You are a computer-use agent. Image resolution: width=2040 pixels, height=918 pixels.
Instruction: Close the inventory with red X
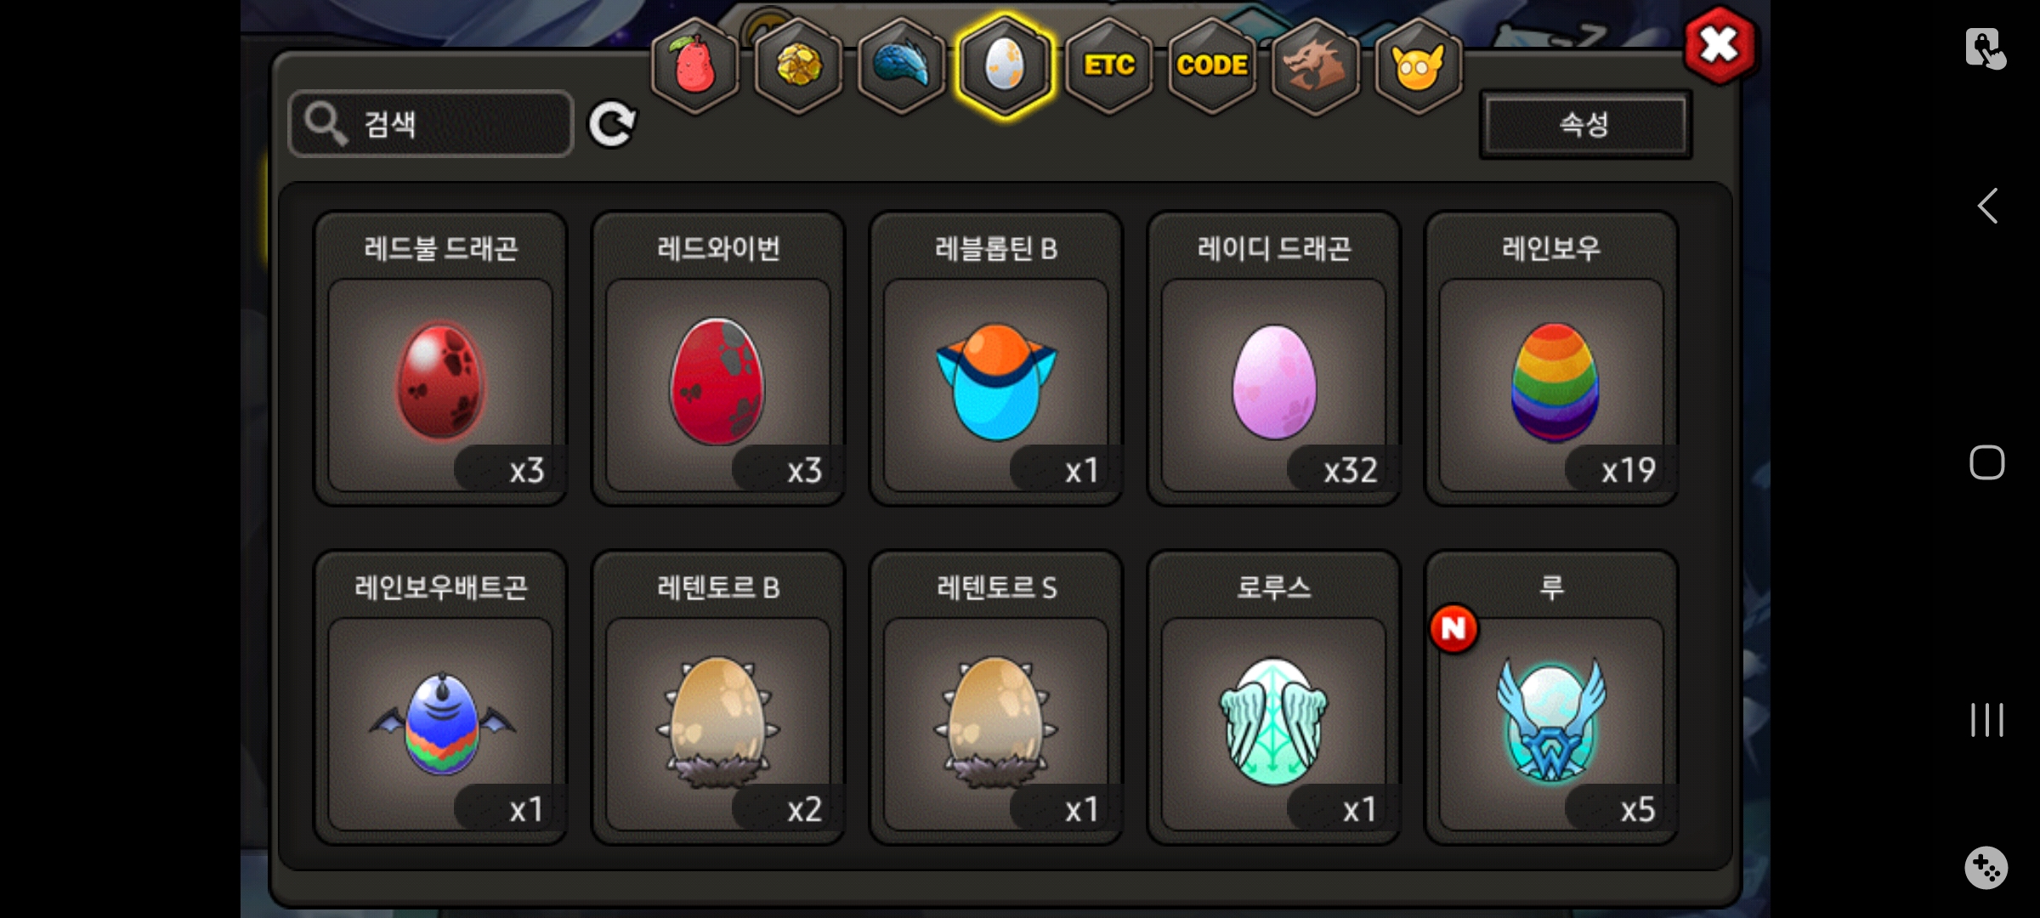[1720, 44]
